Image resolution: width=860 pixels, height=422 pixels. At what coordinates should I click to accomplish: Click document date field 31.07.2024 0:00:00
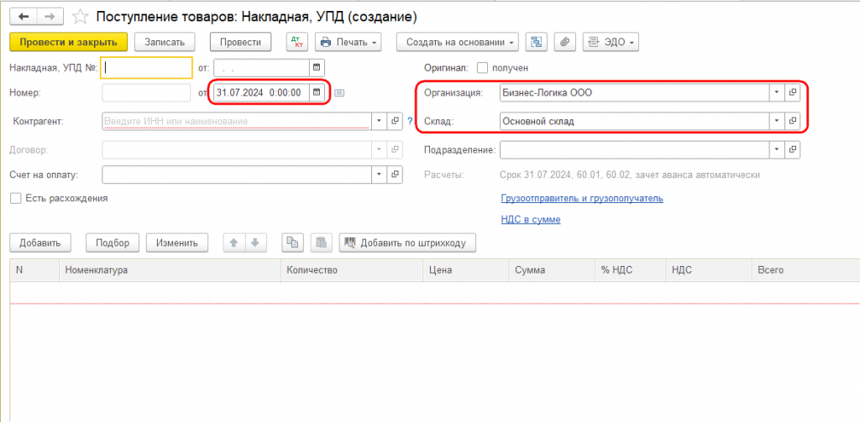click(x=262, y=92)
